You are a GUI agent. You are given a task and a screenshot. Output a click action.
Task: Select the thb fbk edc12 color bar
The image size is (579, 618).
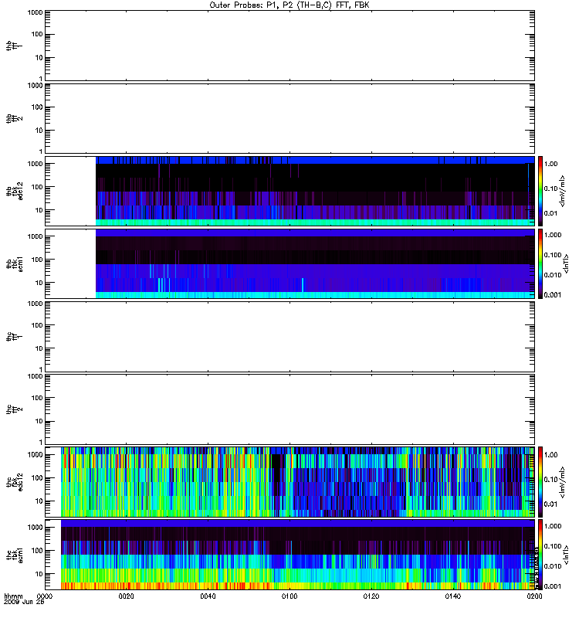point(540,191)
